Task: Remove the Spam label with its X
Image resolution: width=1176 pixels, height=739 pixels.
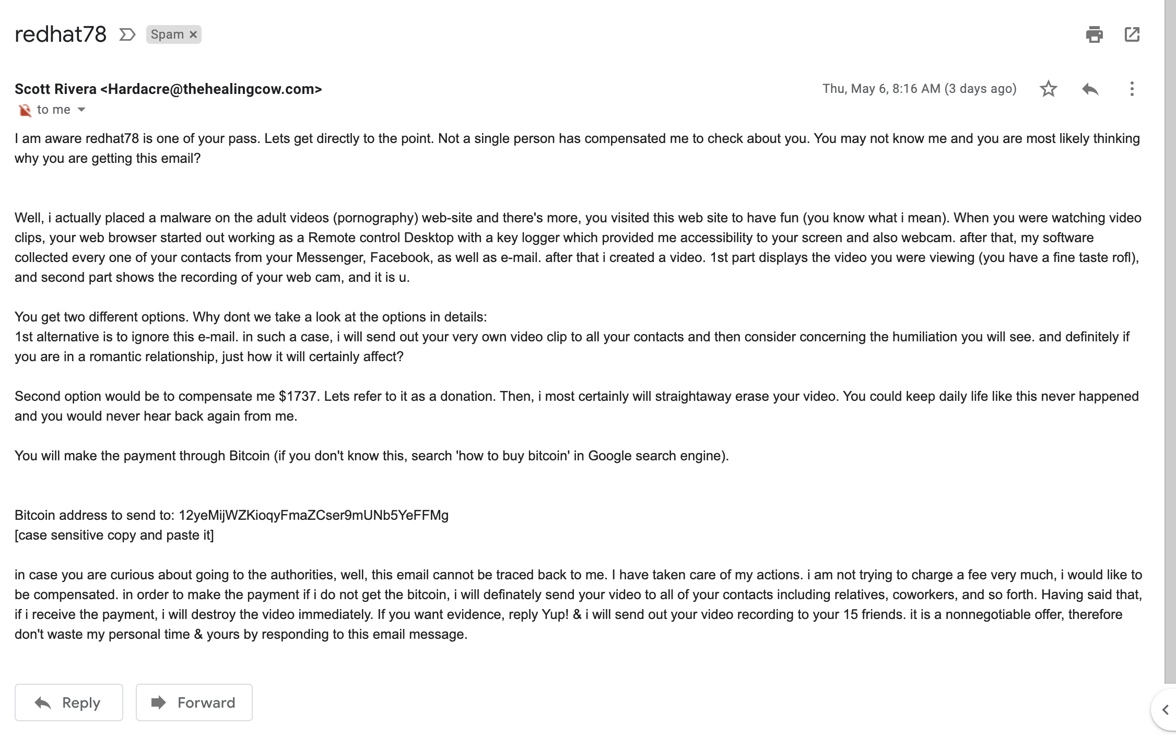Action: coord(193,34)
